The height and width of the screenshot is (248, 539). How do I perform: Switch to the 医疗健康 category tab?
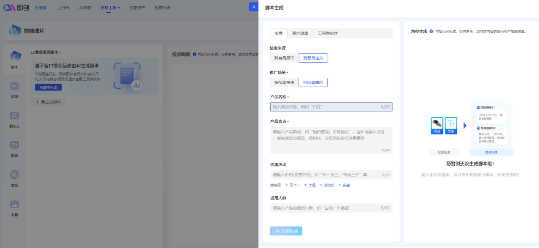click(x=300, y=32)
